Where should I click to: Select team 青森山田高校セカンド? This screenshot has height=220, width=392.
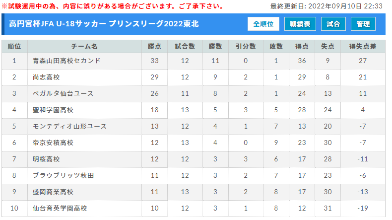pos(66,61)
